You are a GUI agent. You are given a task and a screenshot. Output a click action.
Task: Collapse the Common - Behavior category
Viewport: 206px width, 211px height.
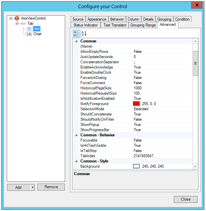(x=76, y=135)
